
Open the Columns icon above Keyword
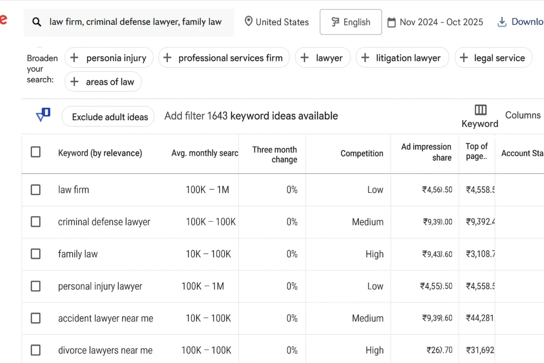pos(480,110)
